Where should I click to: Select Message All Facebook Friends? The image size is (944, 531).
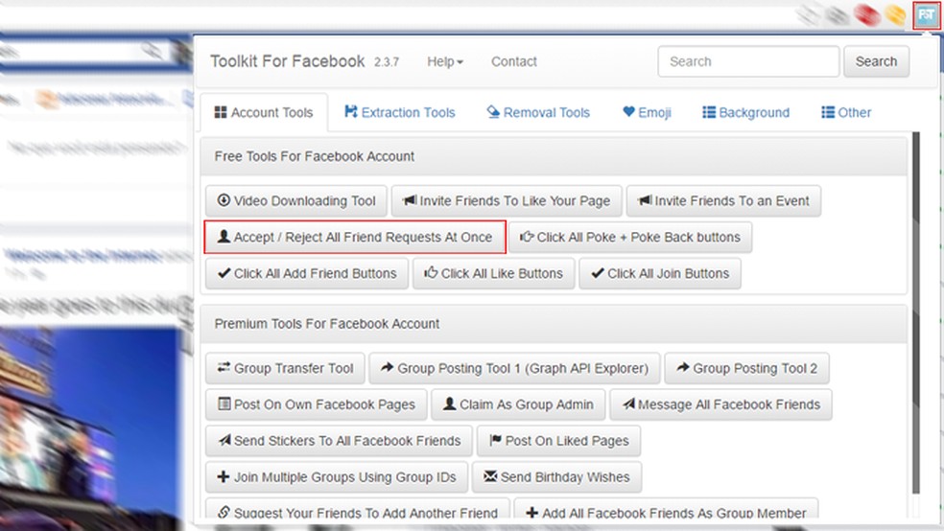coord(720,404)
